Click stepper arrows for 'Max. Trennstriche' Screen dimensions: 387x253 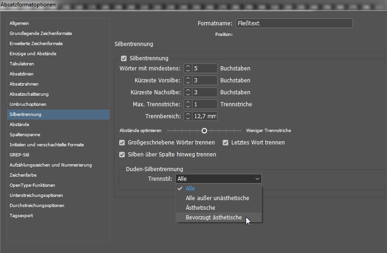[187, 104]
